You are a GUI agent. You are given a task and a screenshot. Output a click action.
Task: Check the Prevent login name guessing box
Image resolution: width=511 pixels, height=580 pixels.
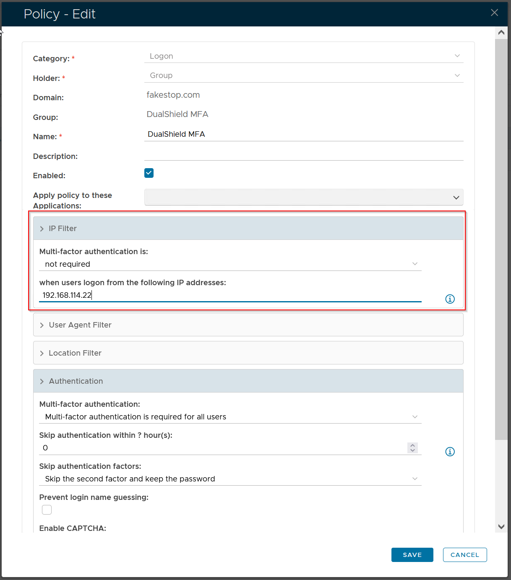coord(47,510)
